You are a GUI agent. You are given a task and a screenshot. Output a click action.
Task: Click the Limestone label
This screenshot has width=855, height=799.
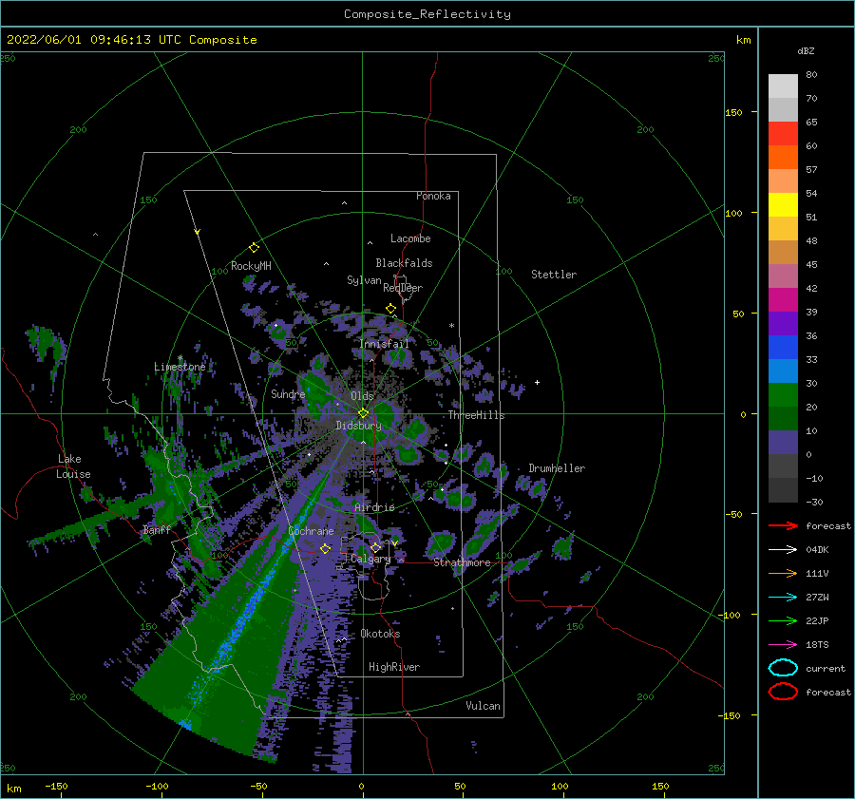click(x=180, y=367)
